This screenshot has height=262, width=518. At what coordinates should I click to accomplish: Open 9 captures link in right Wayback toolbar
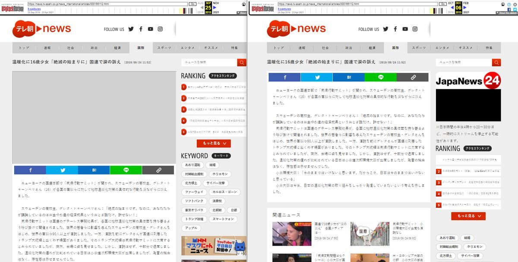284,9
